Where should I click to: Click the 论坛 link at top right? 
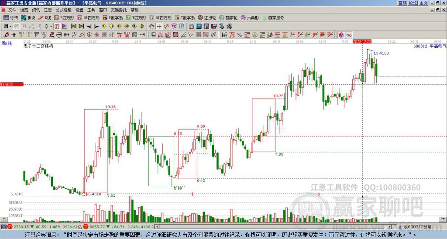click(413, 3)
